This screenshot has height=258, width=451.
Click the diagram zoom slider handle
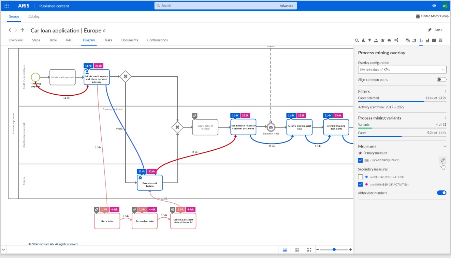pyautogui.click(x=334, y=249)
